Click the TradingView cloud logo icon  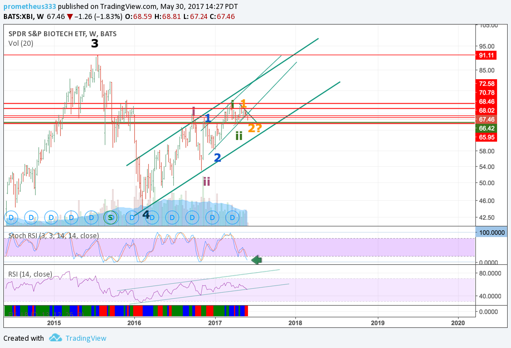55,338
